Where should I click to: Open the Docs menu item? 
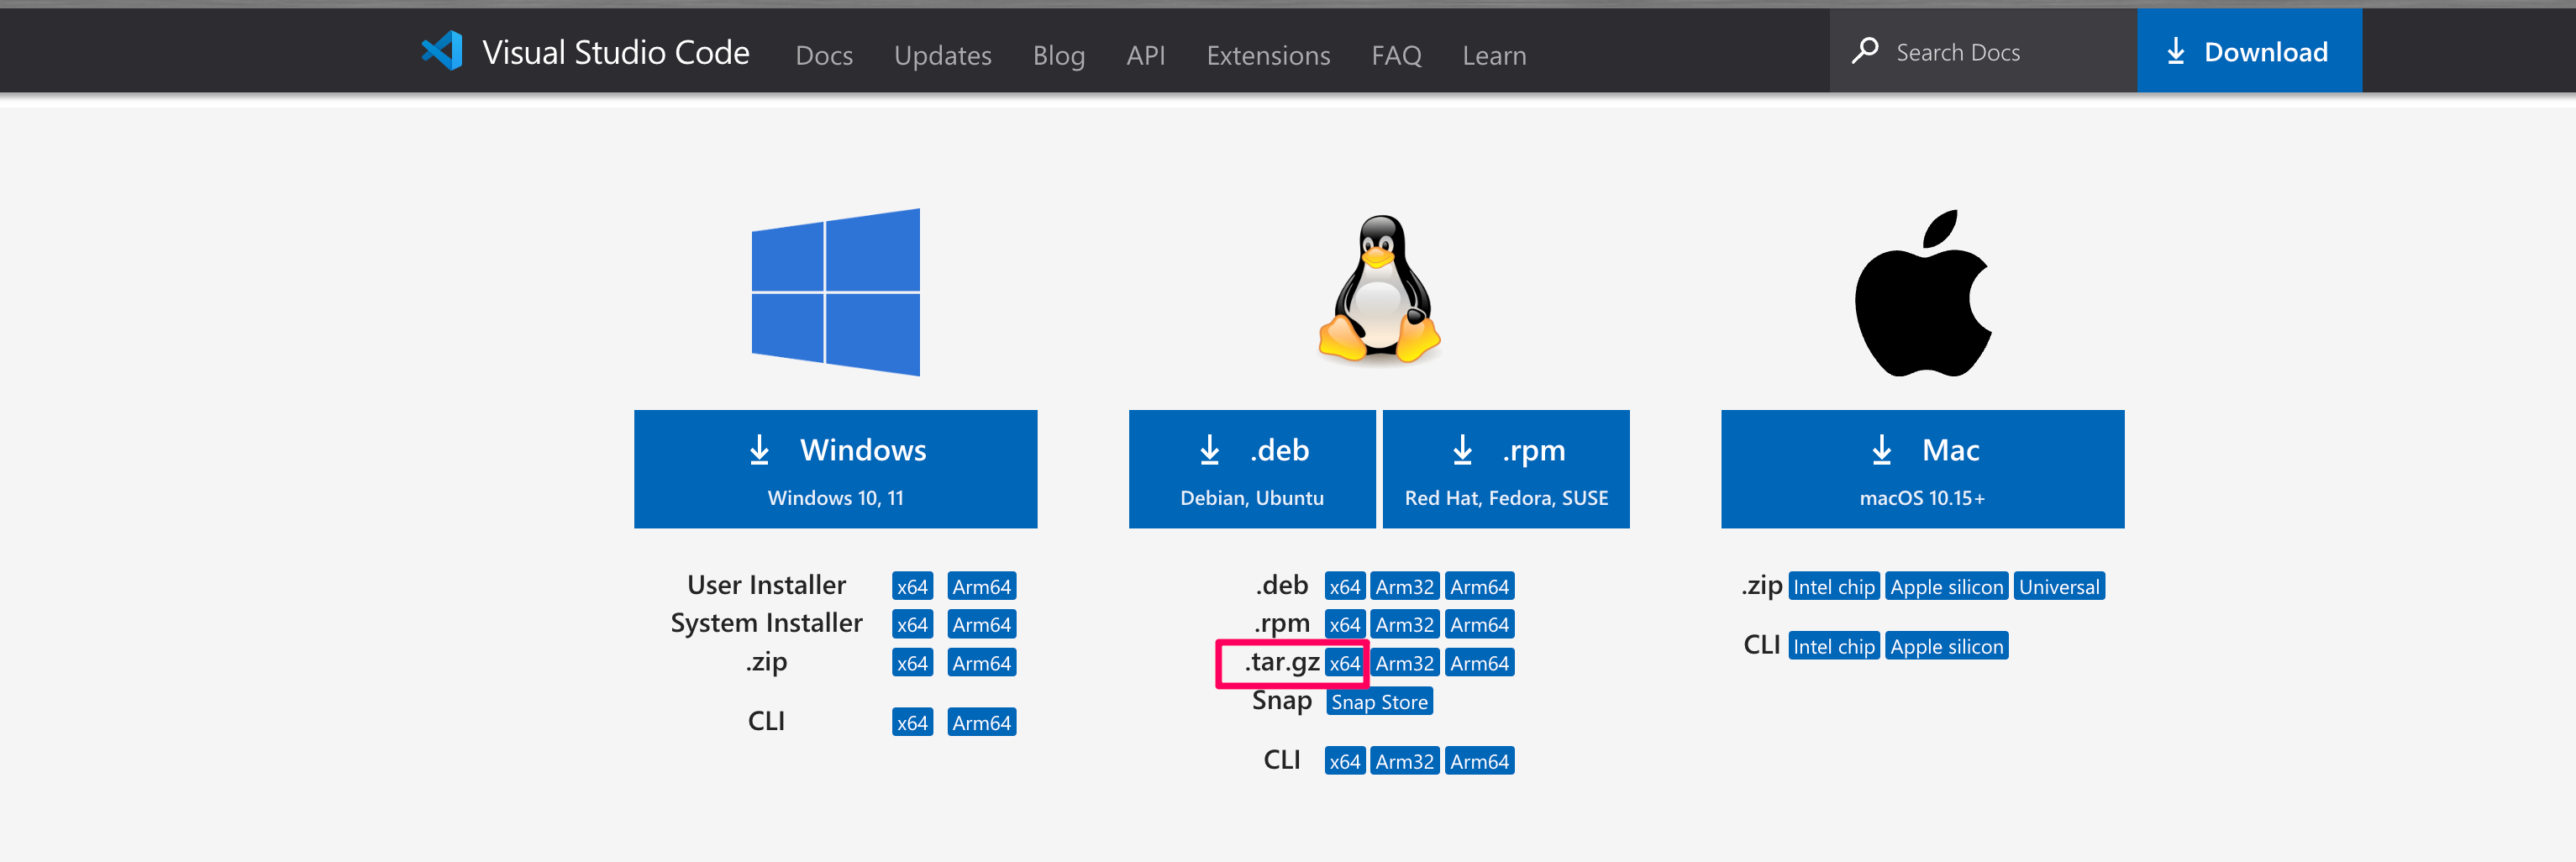point(824,55)
